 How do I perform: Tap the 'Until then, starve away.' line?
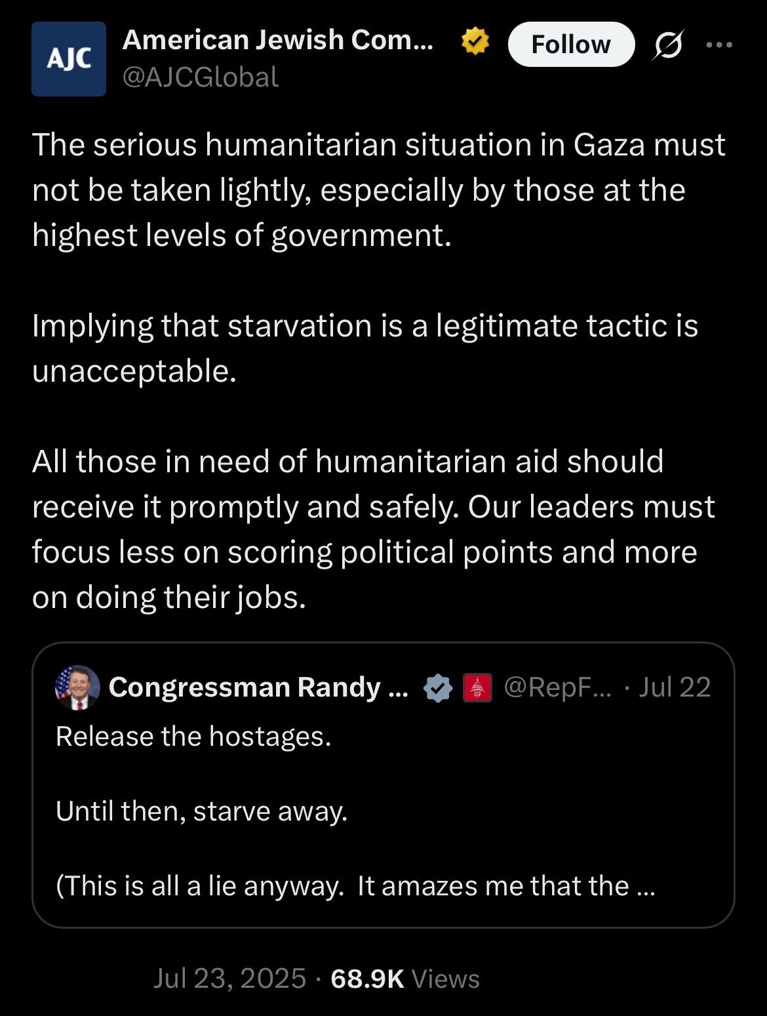(x=202, y=811)
